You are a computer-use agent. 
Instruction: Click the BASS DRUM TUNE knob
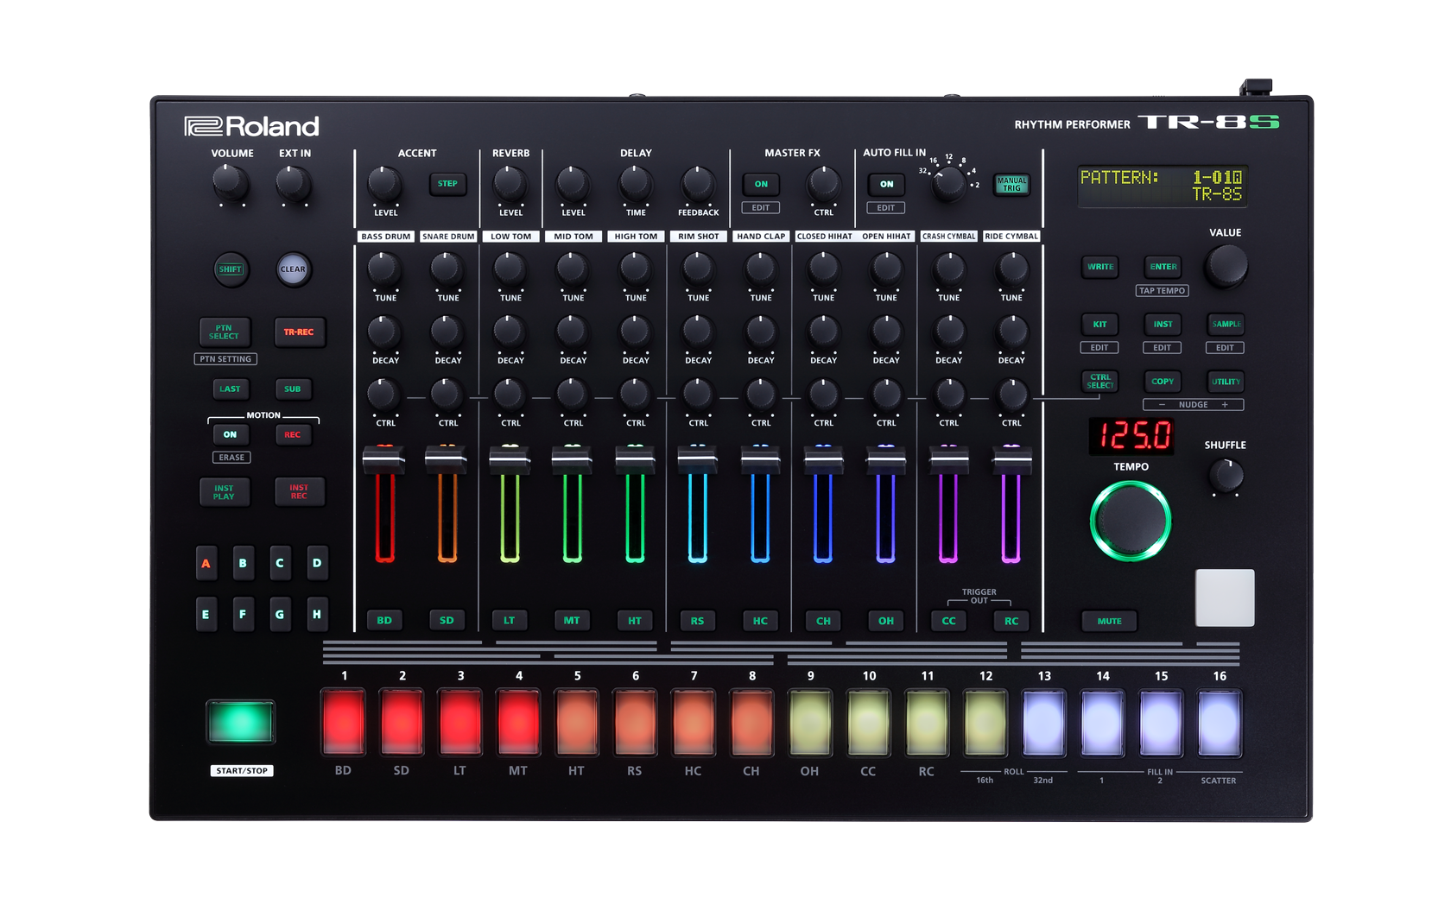point(384,269)
